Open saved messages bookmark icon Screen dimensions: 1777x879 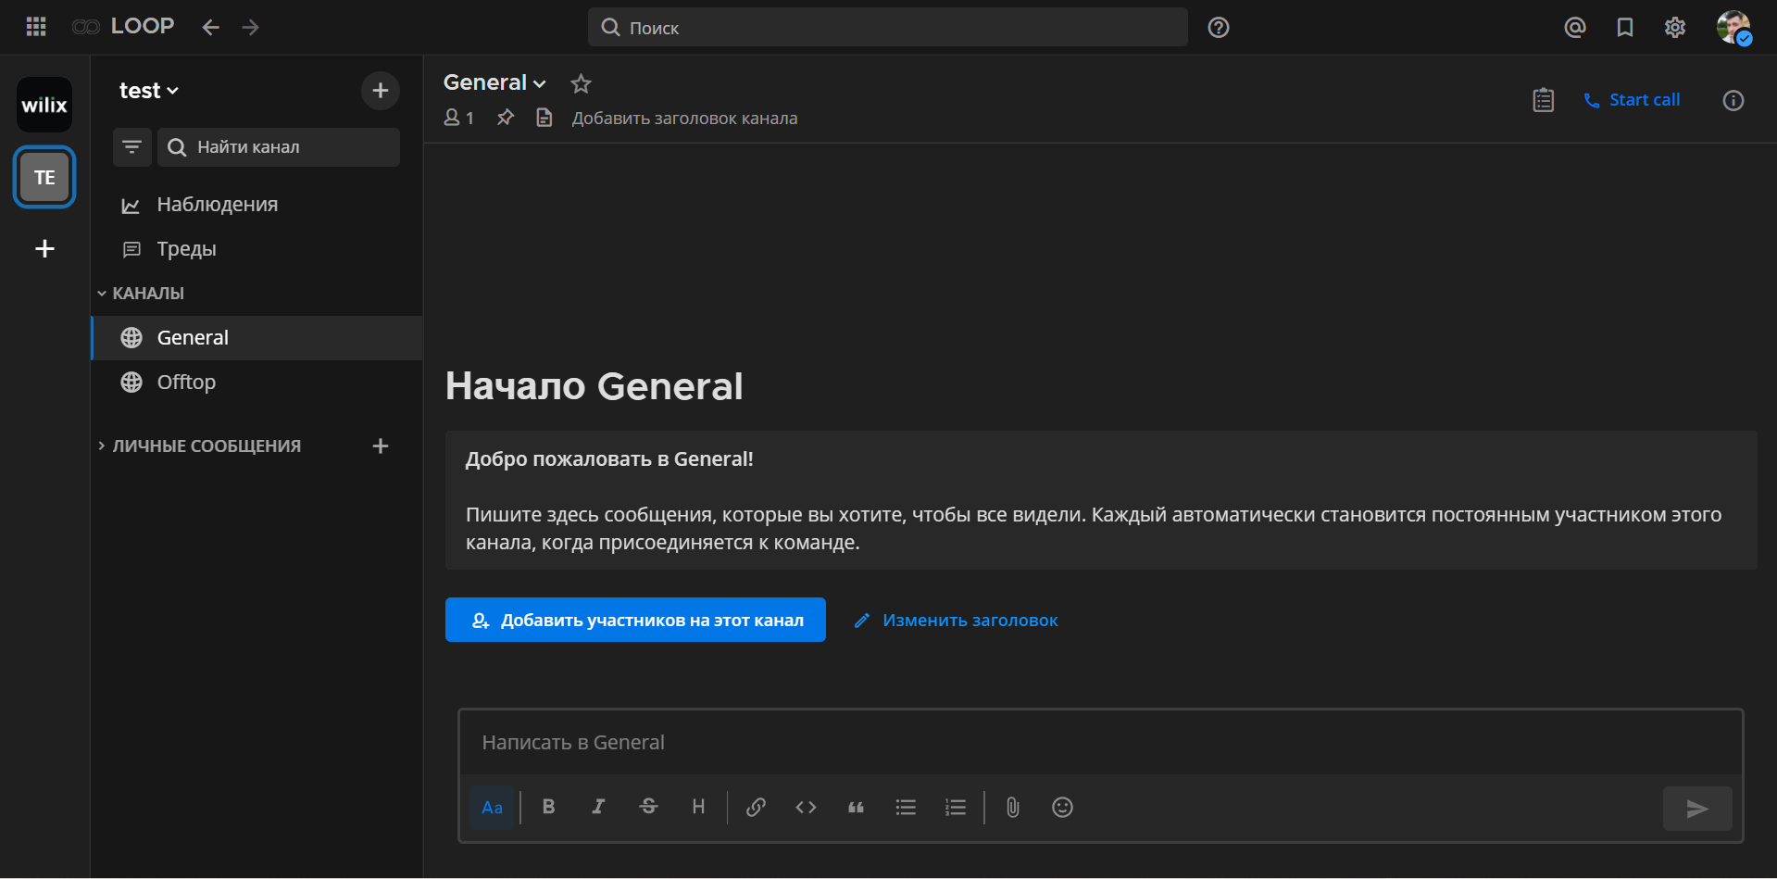point(1624,27)
